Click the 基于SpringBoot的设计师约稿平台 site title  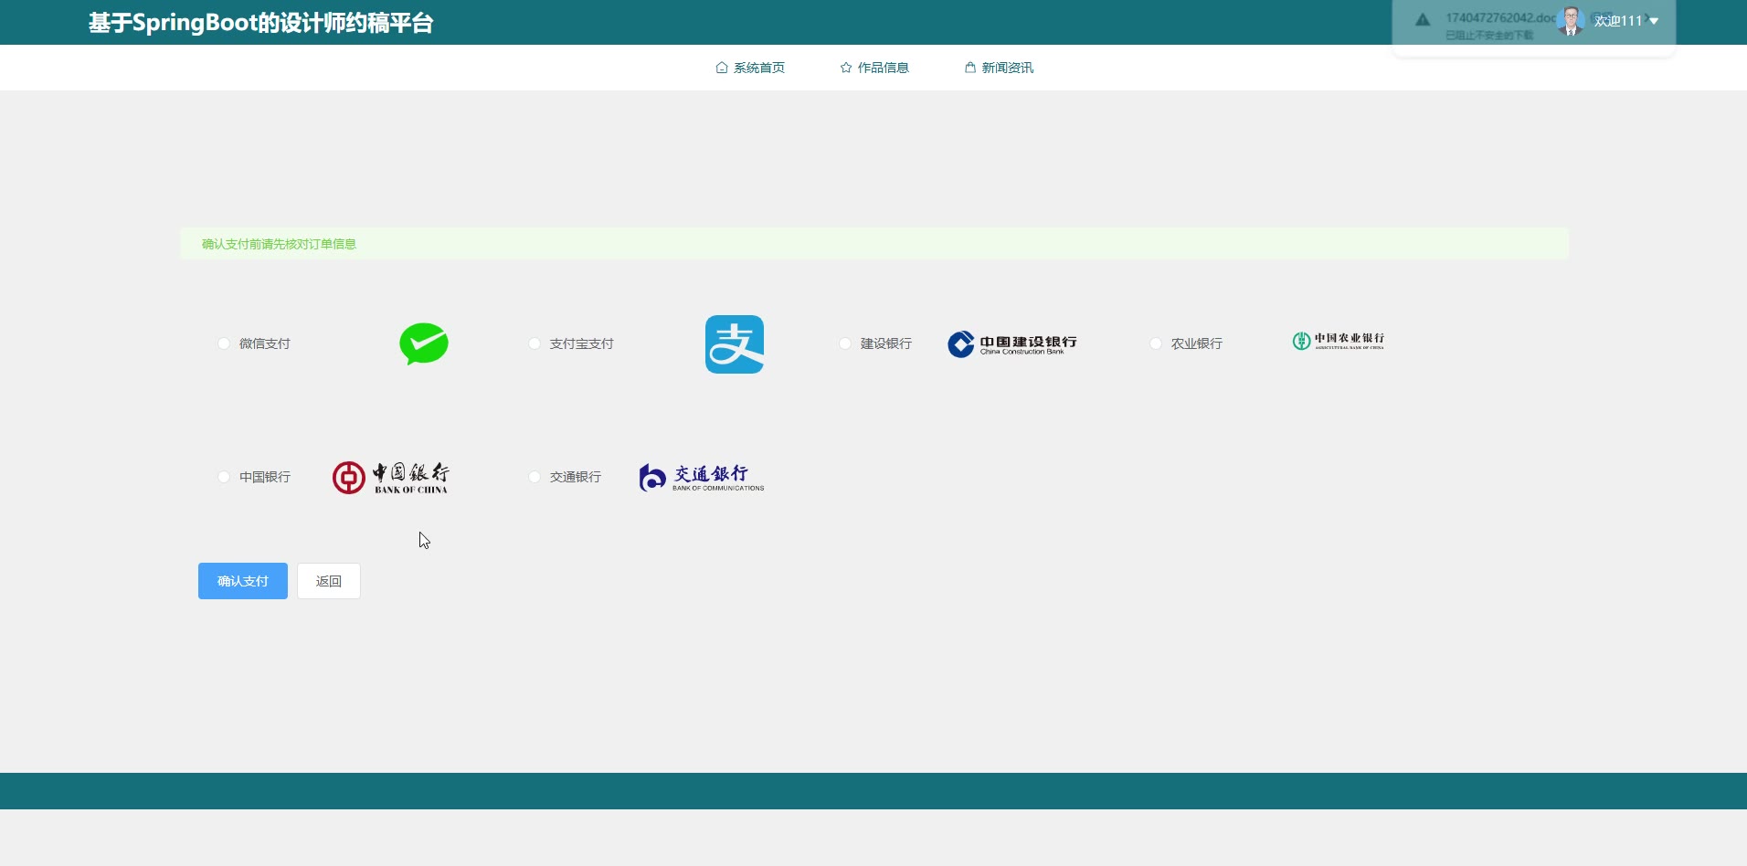(x=261, y=23)
